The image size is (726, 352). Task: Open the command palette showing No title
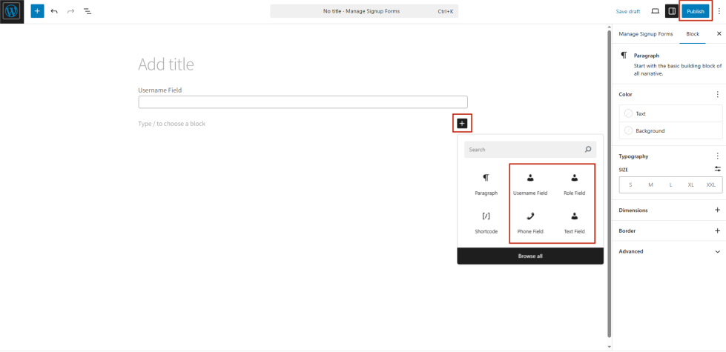point(364,11)
